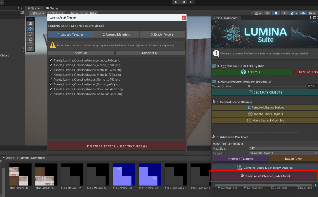Click the APPLY LOD button
318x197 pixels.
coord(252,72)
